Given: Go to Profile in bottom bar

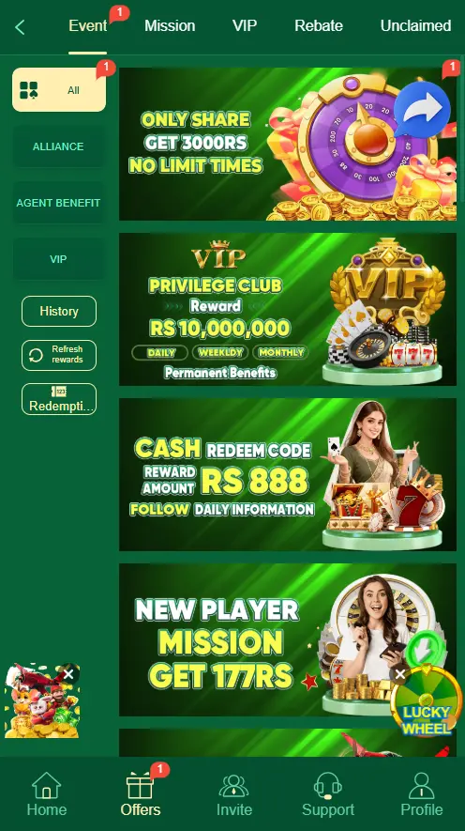Looking at the screenshot, I should [x=422, y=793].
